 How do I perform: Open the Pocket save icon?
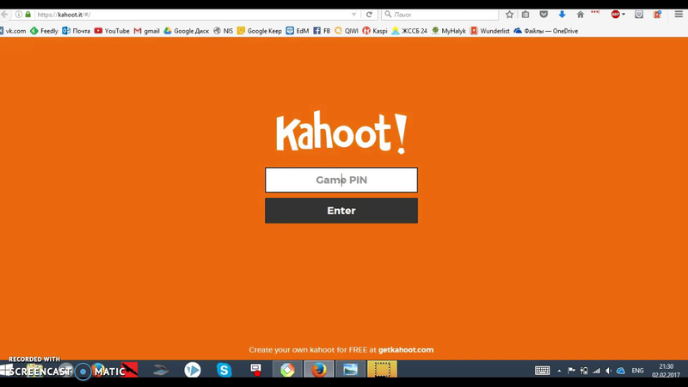pos(544,15)
